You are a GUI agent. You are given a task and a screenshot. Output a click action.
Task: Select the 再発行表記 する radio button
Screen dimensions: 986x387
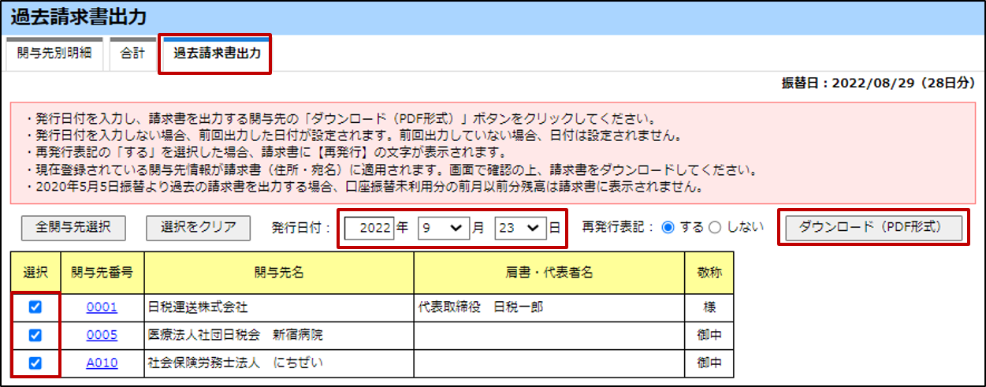click(x=669, y=228)
